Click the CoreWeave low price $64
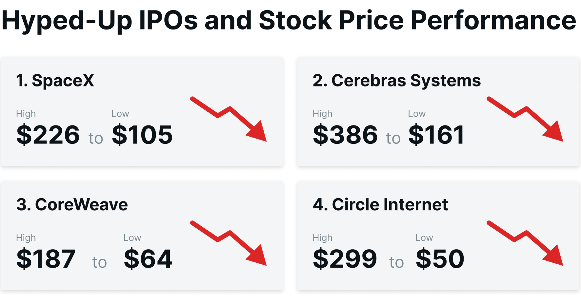Image resolution: width=581 pixels, height=304 pixels. [148, 259]
